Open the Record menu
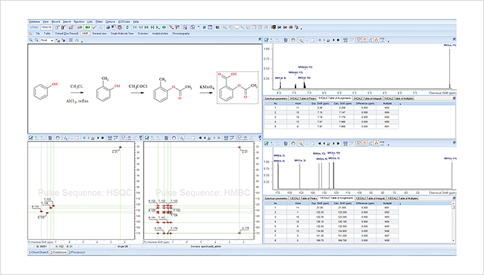The image size is (484, 275). [56, 22]
